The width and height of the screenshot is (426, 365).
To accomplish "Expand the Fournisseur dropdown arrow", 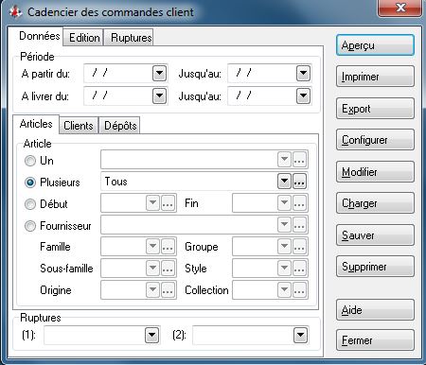I will tap(284, 225).
